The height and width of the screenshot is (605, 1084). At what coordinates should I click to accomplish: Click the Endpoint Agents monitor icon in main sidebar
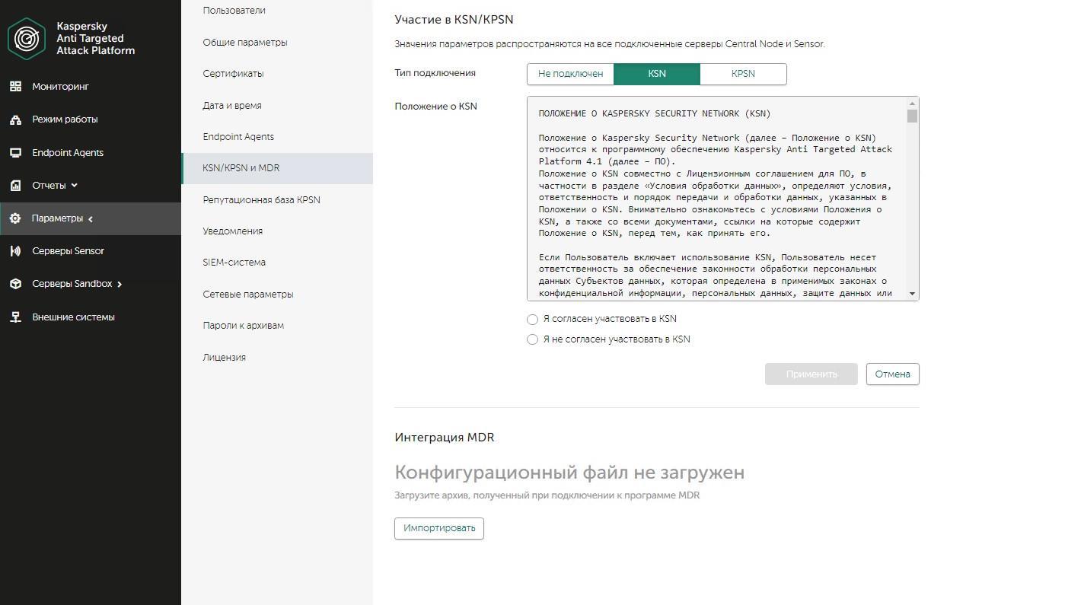pos(15,153)
